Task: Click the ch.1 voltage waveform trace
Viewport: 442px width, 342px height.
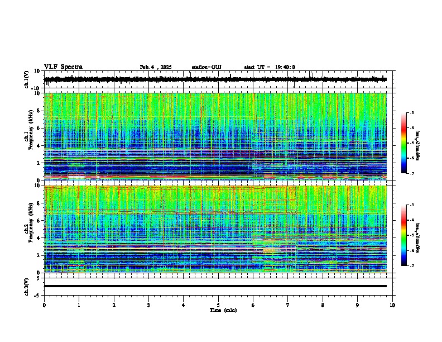Action: tap(215, 79)
